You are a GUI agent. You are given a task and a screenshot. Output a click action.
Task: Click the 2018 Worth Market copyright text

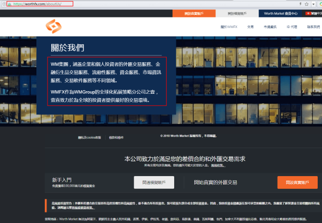[188, 136]
